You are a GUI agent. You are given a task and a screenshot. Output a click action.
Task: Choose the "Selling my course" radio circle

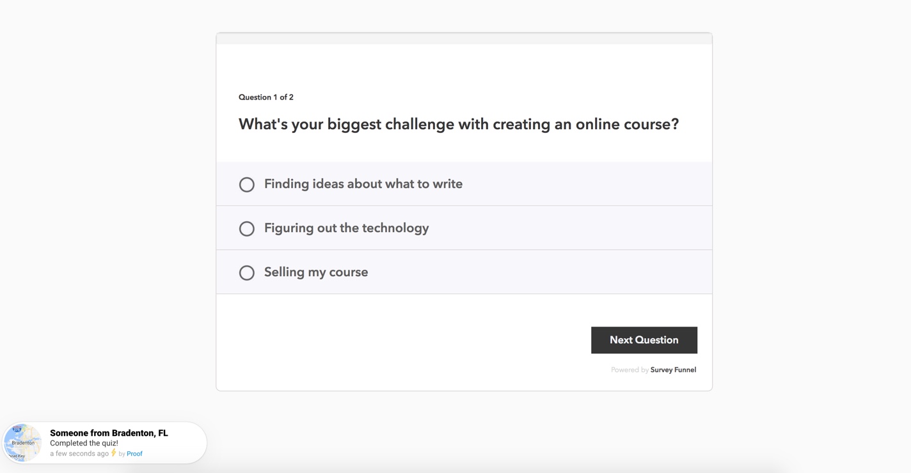tap(247, 273)
